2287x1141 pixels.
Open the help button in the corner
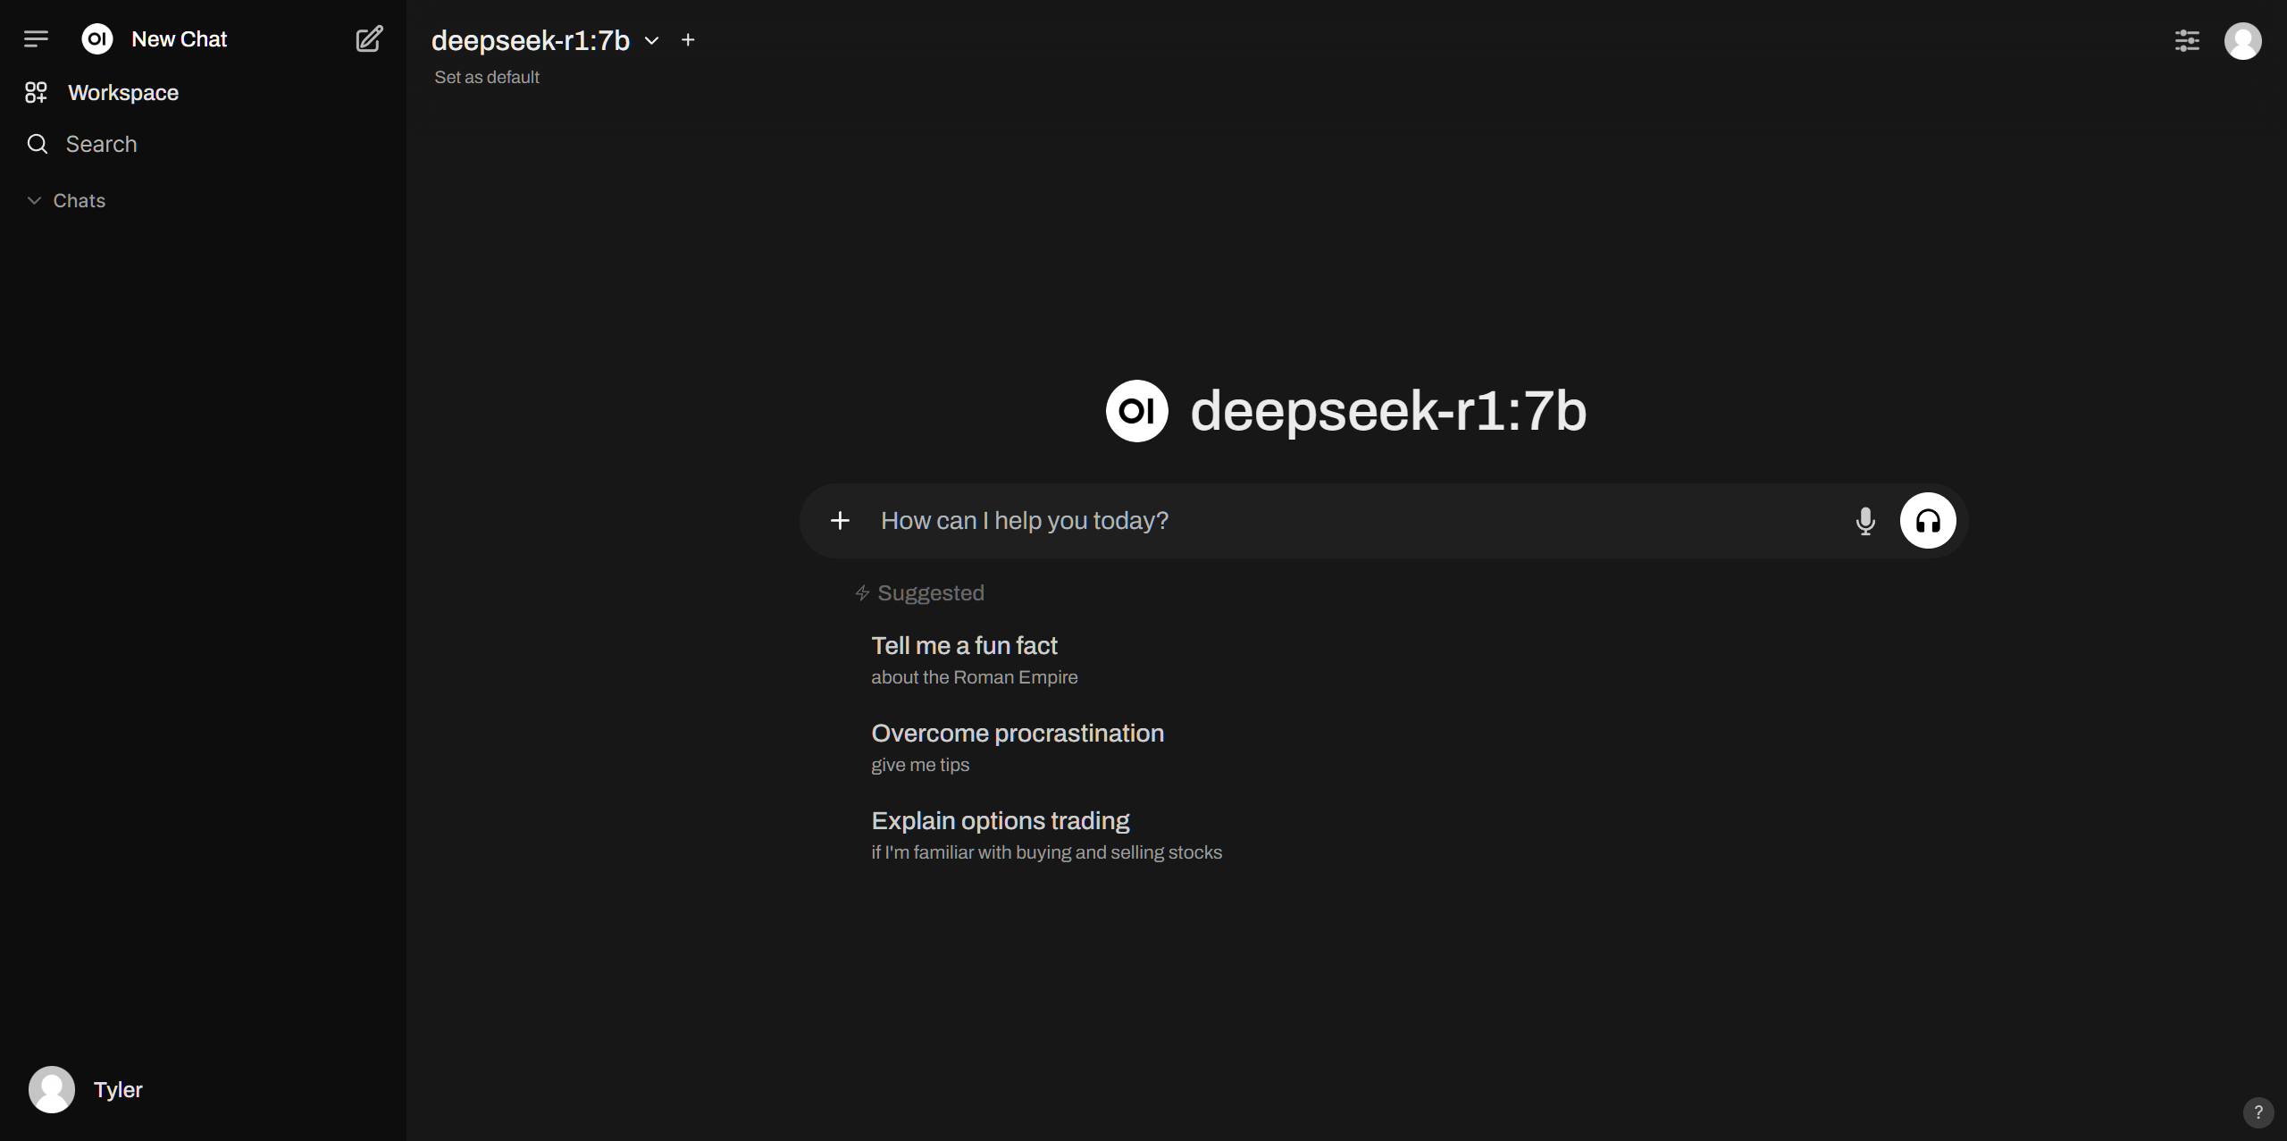(2258, 1112)
